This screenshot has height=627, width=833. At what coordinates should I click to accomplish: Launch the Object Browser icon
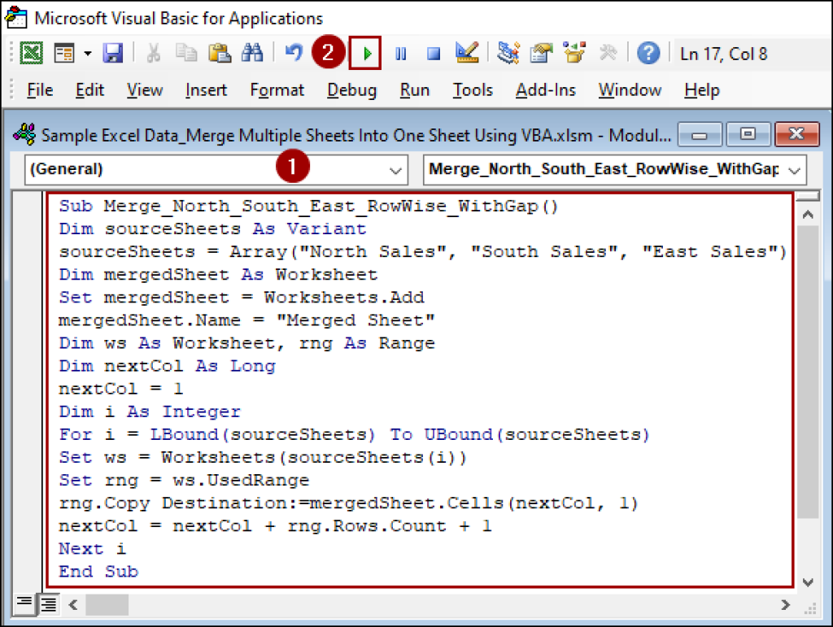[x=574, y=52]
